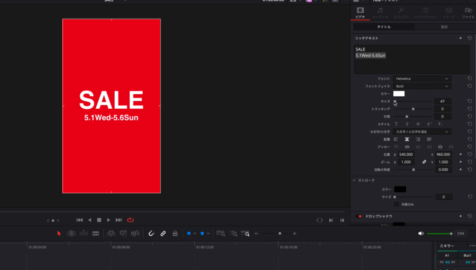Activate the Blade edit tool
This screenshot has height=270, width=476.
coord(96,233)
